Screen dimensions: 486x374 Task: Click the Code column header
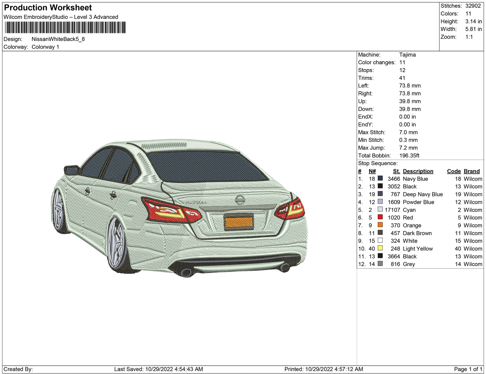[x=454, y=171]
